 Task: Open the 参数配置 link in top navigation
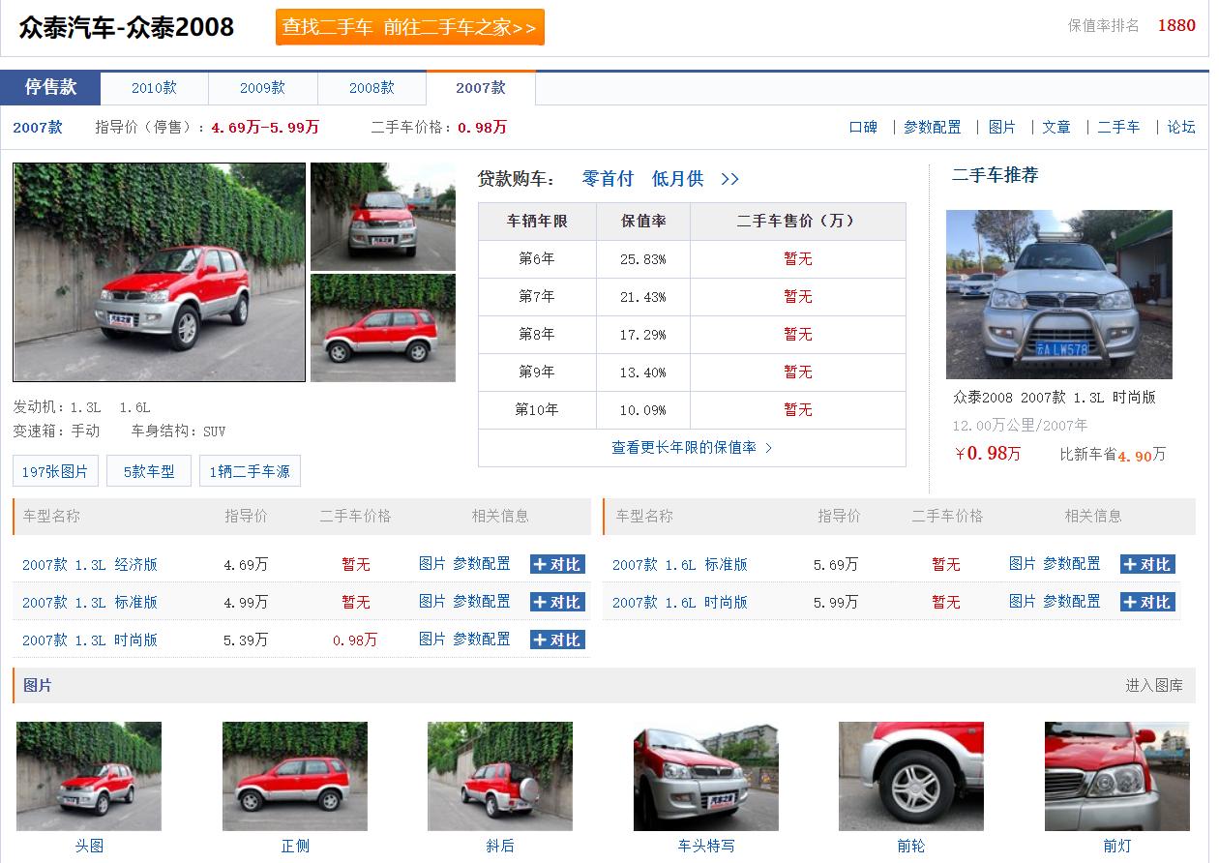pyautogui.click(x=932, y=128)
